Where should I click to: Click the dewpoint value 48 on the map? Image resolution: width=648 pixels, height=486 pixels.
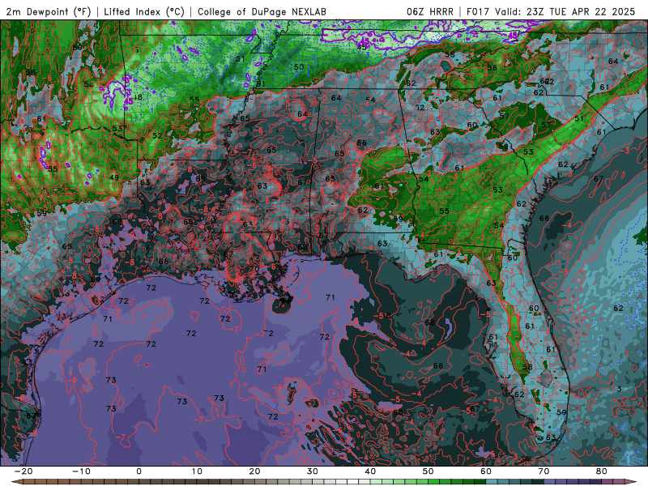pos(137,97)
